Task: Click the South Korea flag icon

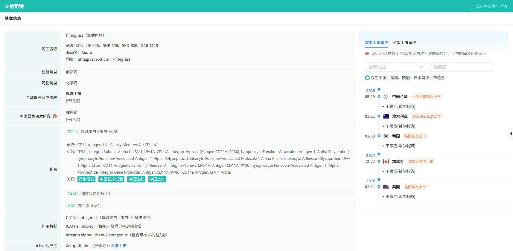Action: pyautogui.click(x=386, y=136)
